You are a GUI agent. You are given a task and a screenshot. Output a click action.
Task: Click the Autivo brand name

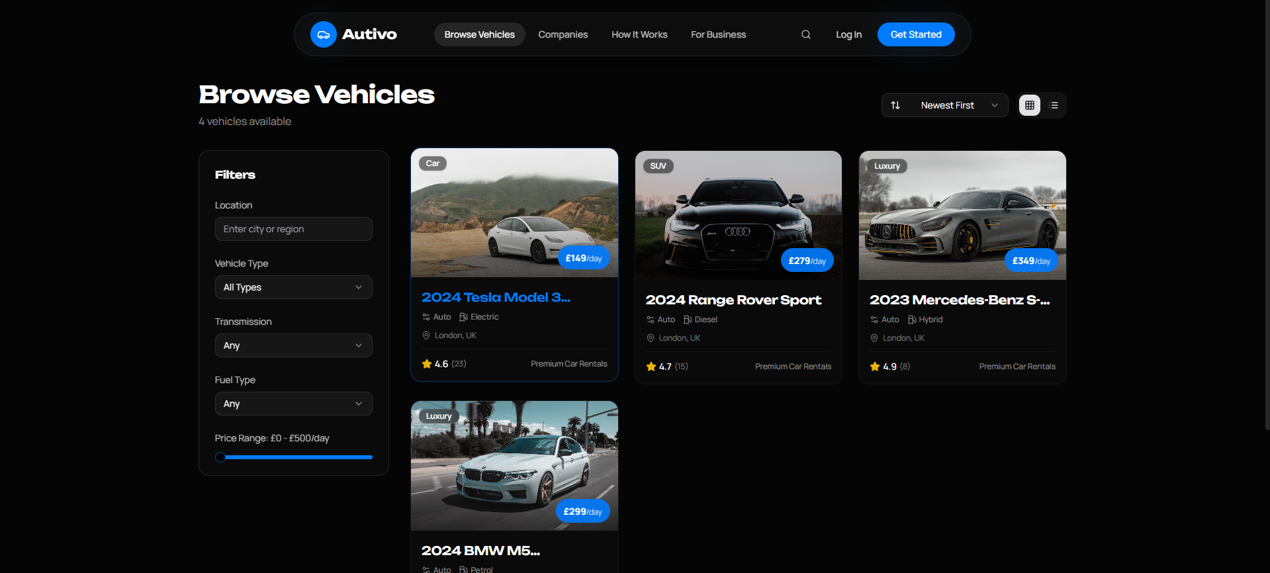coord(369,34)
